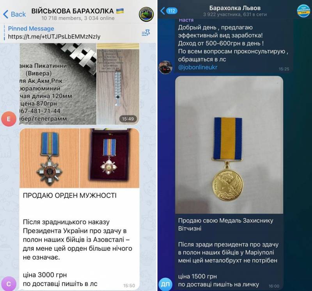Screen dimensions: 312x291
Task: Open the @jobonlineukr mention link
Action: click(x=198, y=67)
